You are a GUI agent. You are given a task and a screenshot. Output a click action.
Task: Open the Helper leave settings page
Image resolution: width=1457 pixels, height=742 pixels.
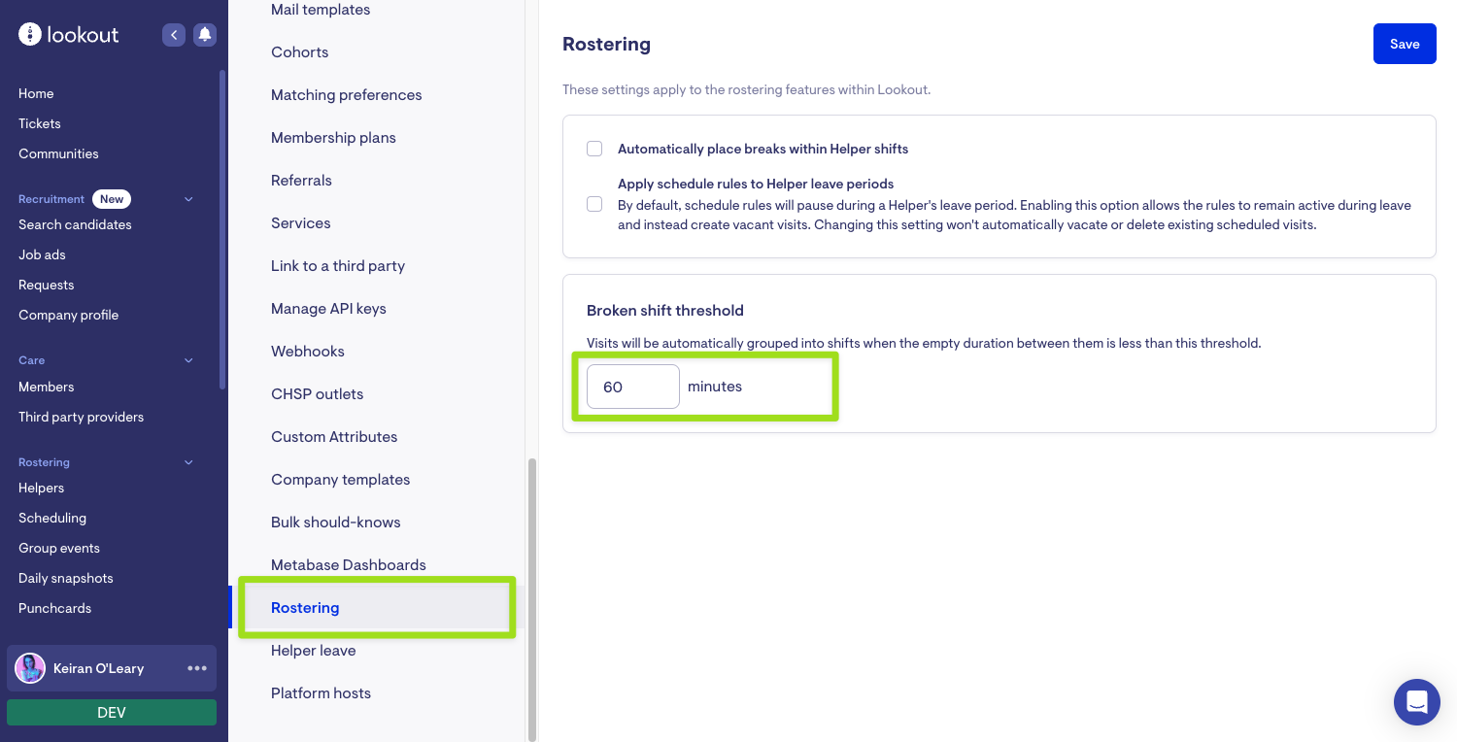pyautogui.click(x=313, y=651)
